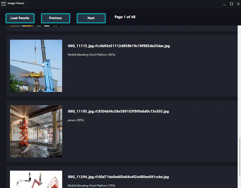This screenshot has width=241, height=188.
Task: Open the IMG_11195 scissor lift thumbnail
Action: (x=36, y=131)
